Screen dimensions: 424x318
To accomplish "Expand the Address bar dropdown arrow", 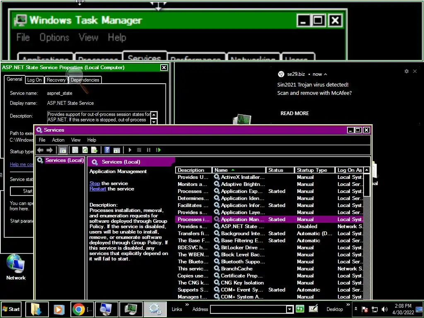I will [289, 309].
